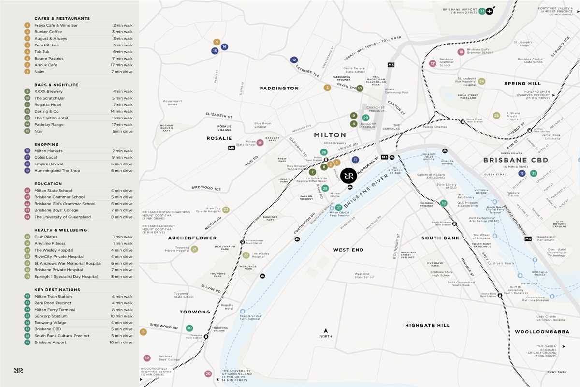Screen dimensions: 580x387
Task: Select map marker 20 near University of Queensland label
Action: click(208, 373)
